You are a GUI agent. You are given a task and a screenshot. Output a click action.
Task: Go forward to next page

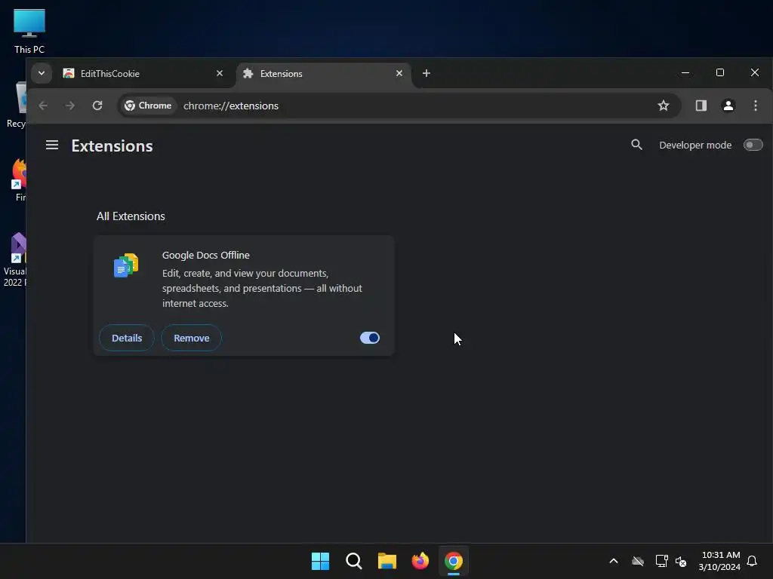(x=70, y=106)
